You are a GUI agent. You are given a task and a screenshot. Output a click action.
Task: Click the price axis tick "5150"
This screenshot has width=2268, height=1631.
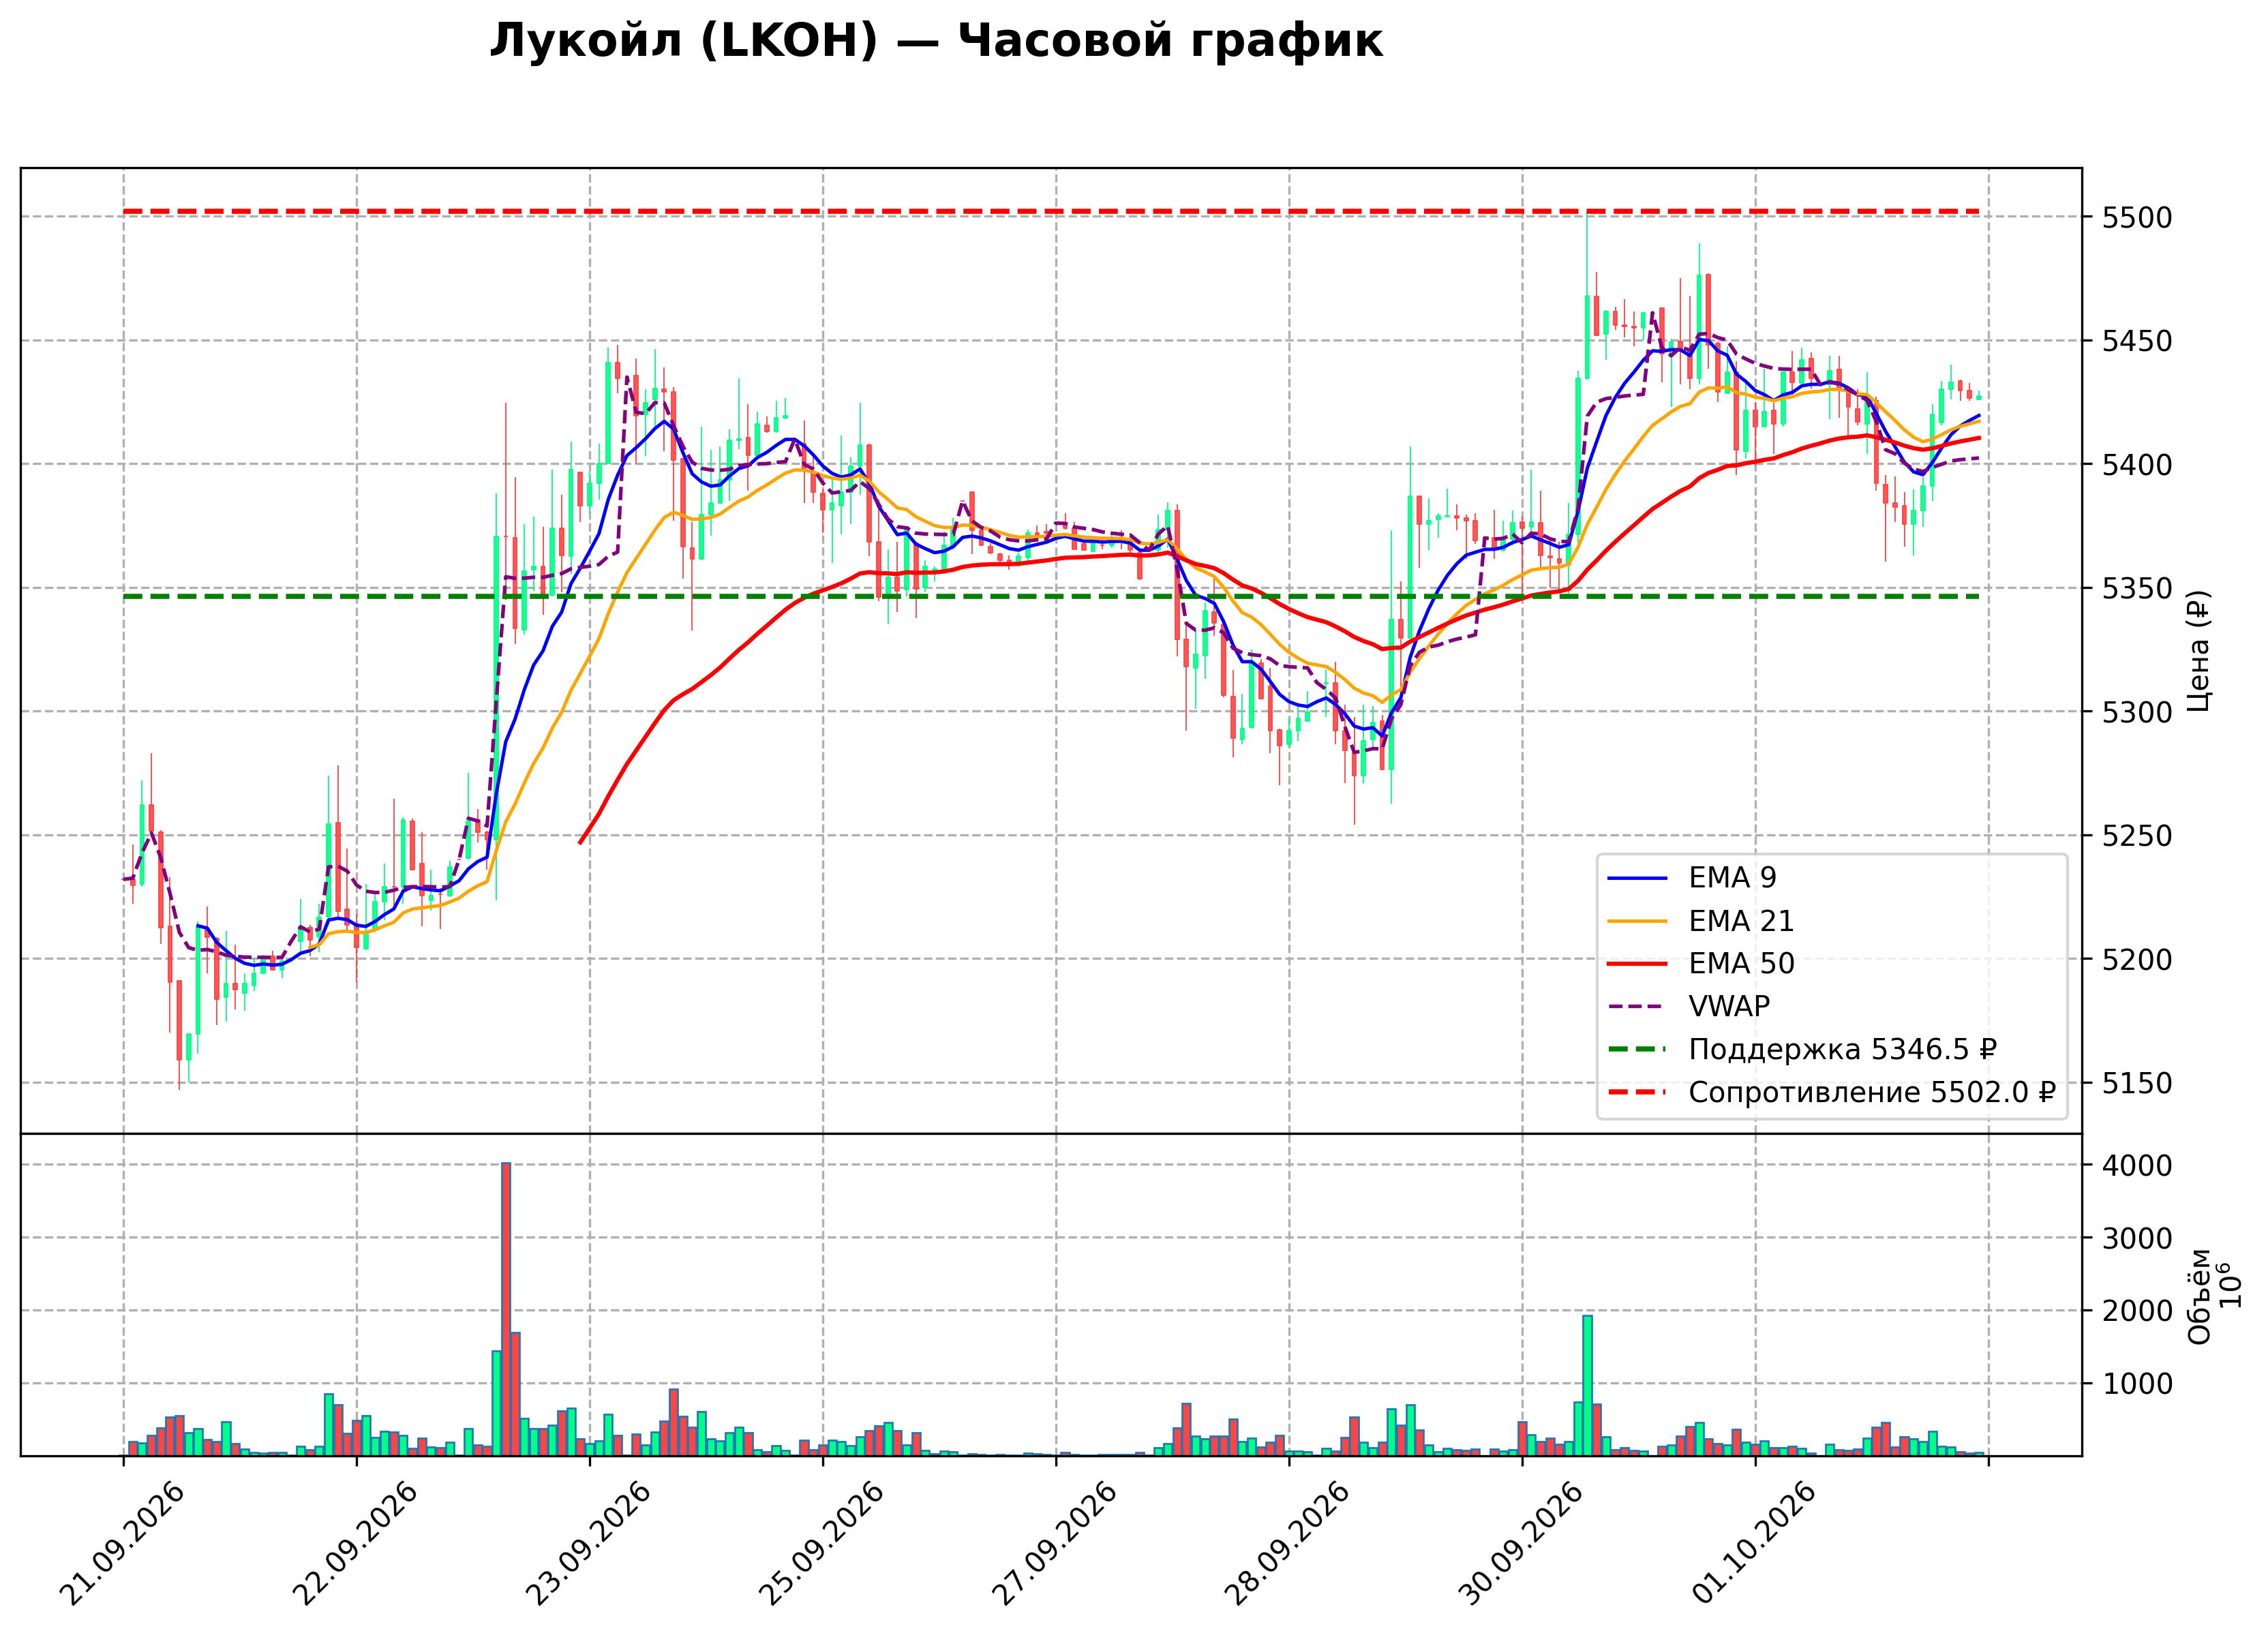coord(2137,1084)
